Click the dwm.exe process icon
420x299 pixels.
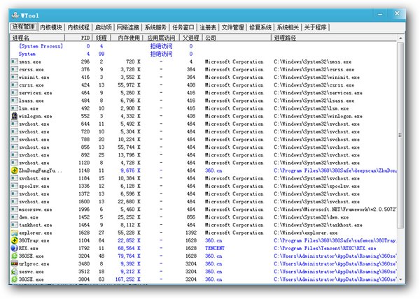point(14,217)
